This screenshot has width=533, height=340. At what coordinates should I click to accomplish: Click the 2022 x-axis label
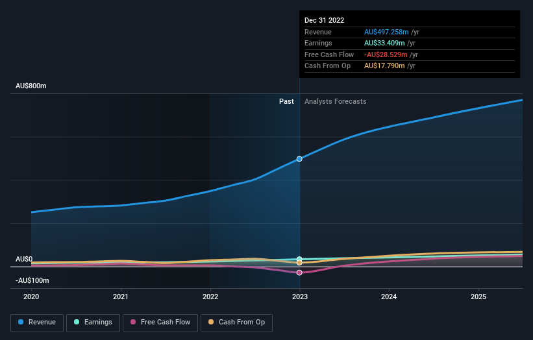click(x=210, y=297)
